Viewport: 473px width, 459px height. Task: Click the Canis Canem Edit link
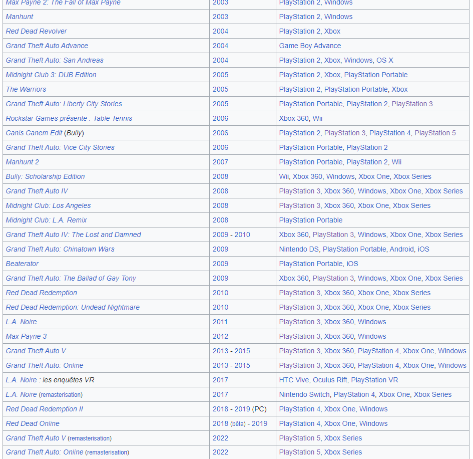click(x=34, y=133)
